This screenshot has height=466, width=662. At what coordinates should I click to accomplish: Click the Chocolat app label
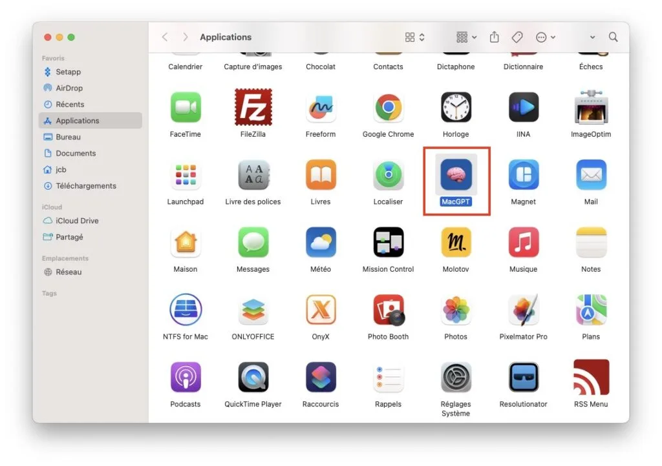pos(321,66)
